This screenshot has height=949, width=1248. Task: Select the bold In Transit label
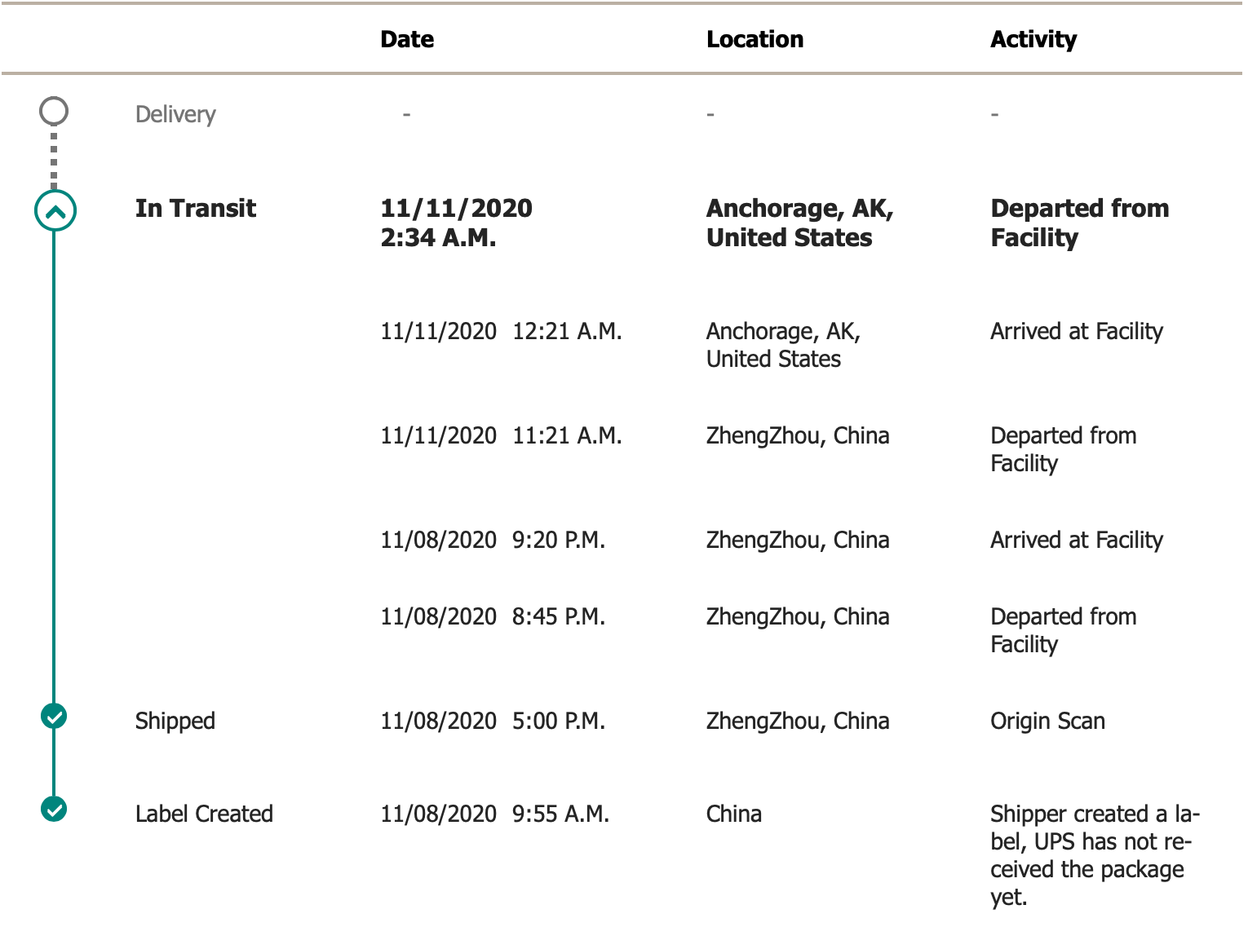point(196,209)
